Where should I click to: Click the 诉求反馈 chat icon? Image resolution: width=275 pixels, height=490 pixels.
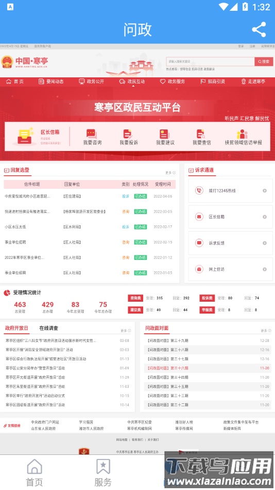point(199,243)
